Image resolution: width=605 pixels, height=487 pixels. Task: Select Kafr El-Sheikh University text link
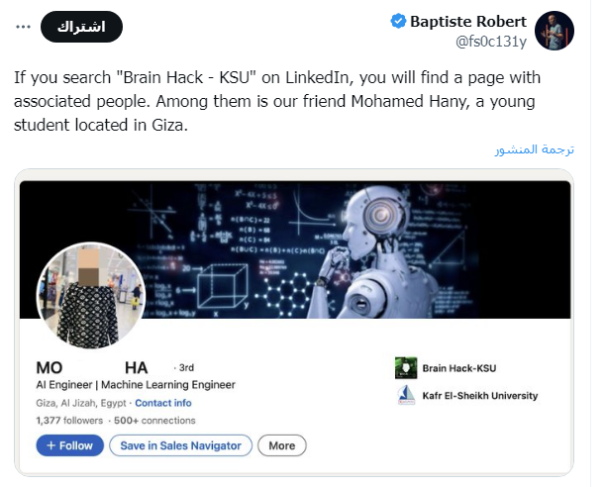[480, 395]
